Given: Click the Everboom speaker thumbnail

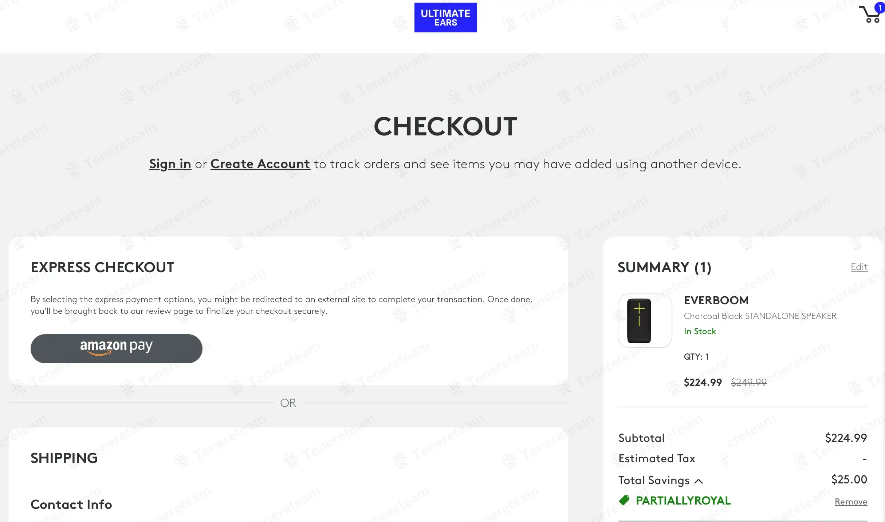Looking at the screenshot, I should (645, 320).
